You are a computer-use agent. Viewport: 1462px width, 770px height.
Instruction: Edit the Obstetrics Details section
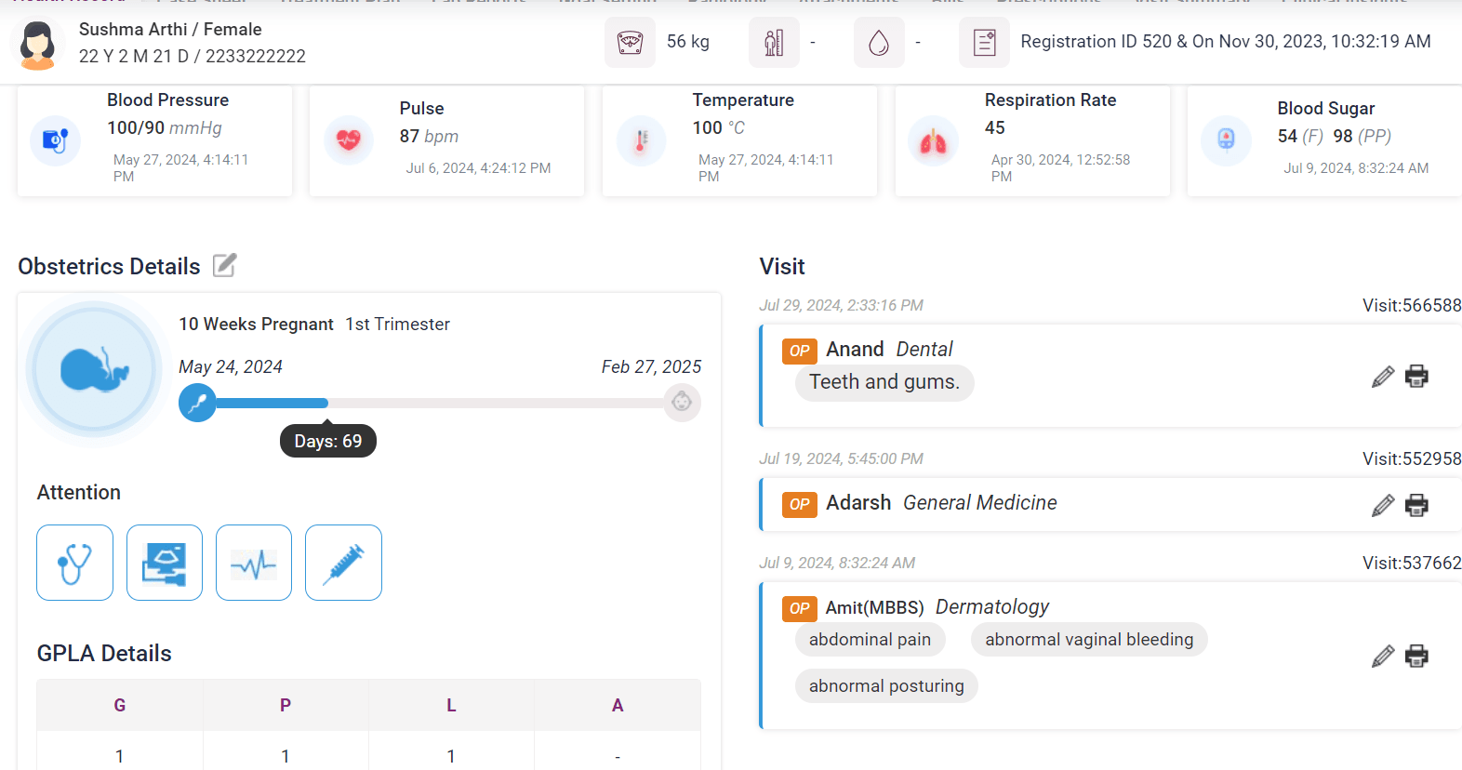point(225,266)
